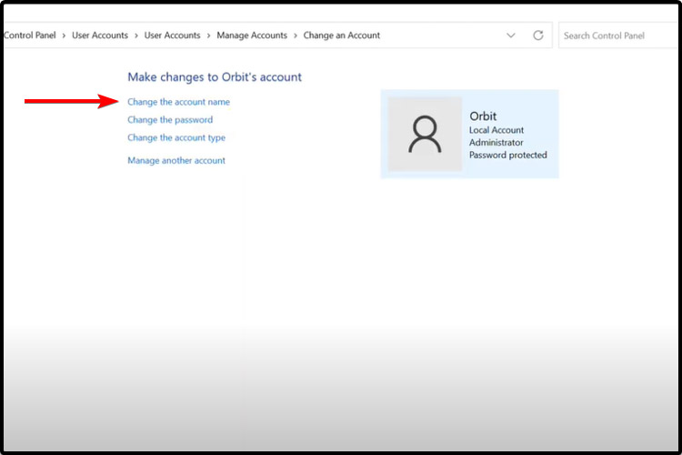Click the Orbit account name in the card
682x455 pixels.
(x=483, y=116)
